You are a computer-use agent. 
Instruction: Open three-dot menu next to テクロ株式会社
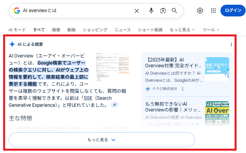pos(182,89)
